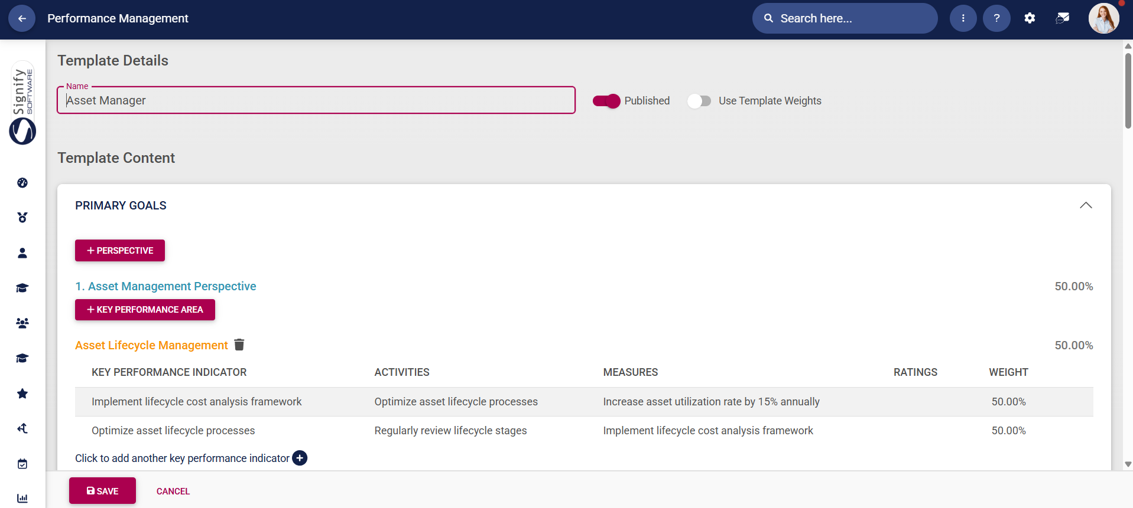This screenshot has width=1133, height=508.
Task: Open the user profile avatar menu
Action: pos(1103,18)
